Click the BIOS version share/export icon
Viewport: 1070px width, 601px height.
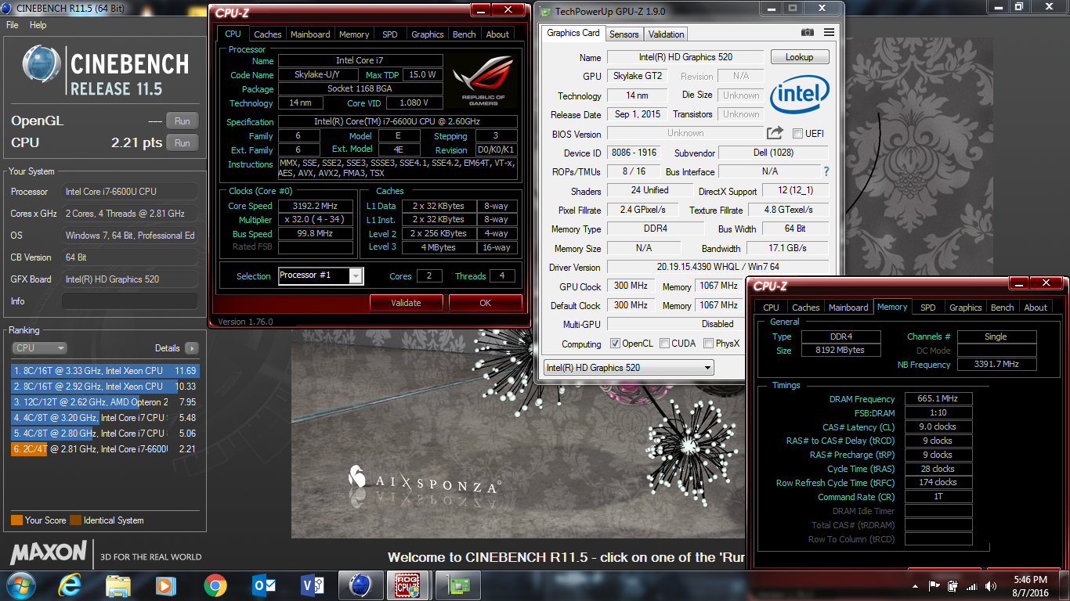pos(775,133)
